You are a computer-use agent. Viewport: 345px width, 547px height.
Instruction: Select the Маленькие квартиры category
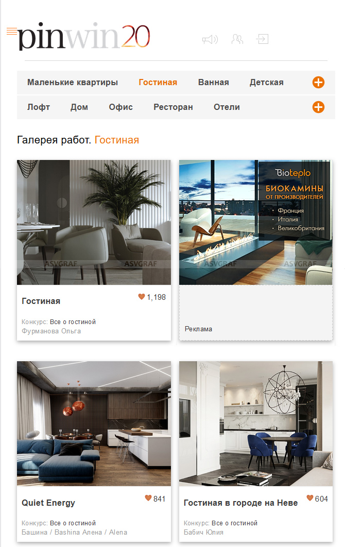coord(73,83)
